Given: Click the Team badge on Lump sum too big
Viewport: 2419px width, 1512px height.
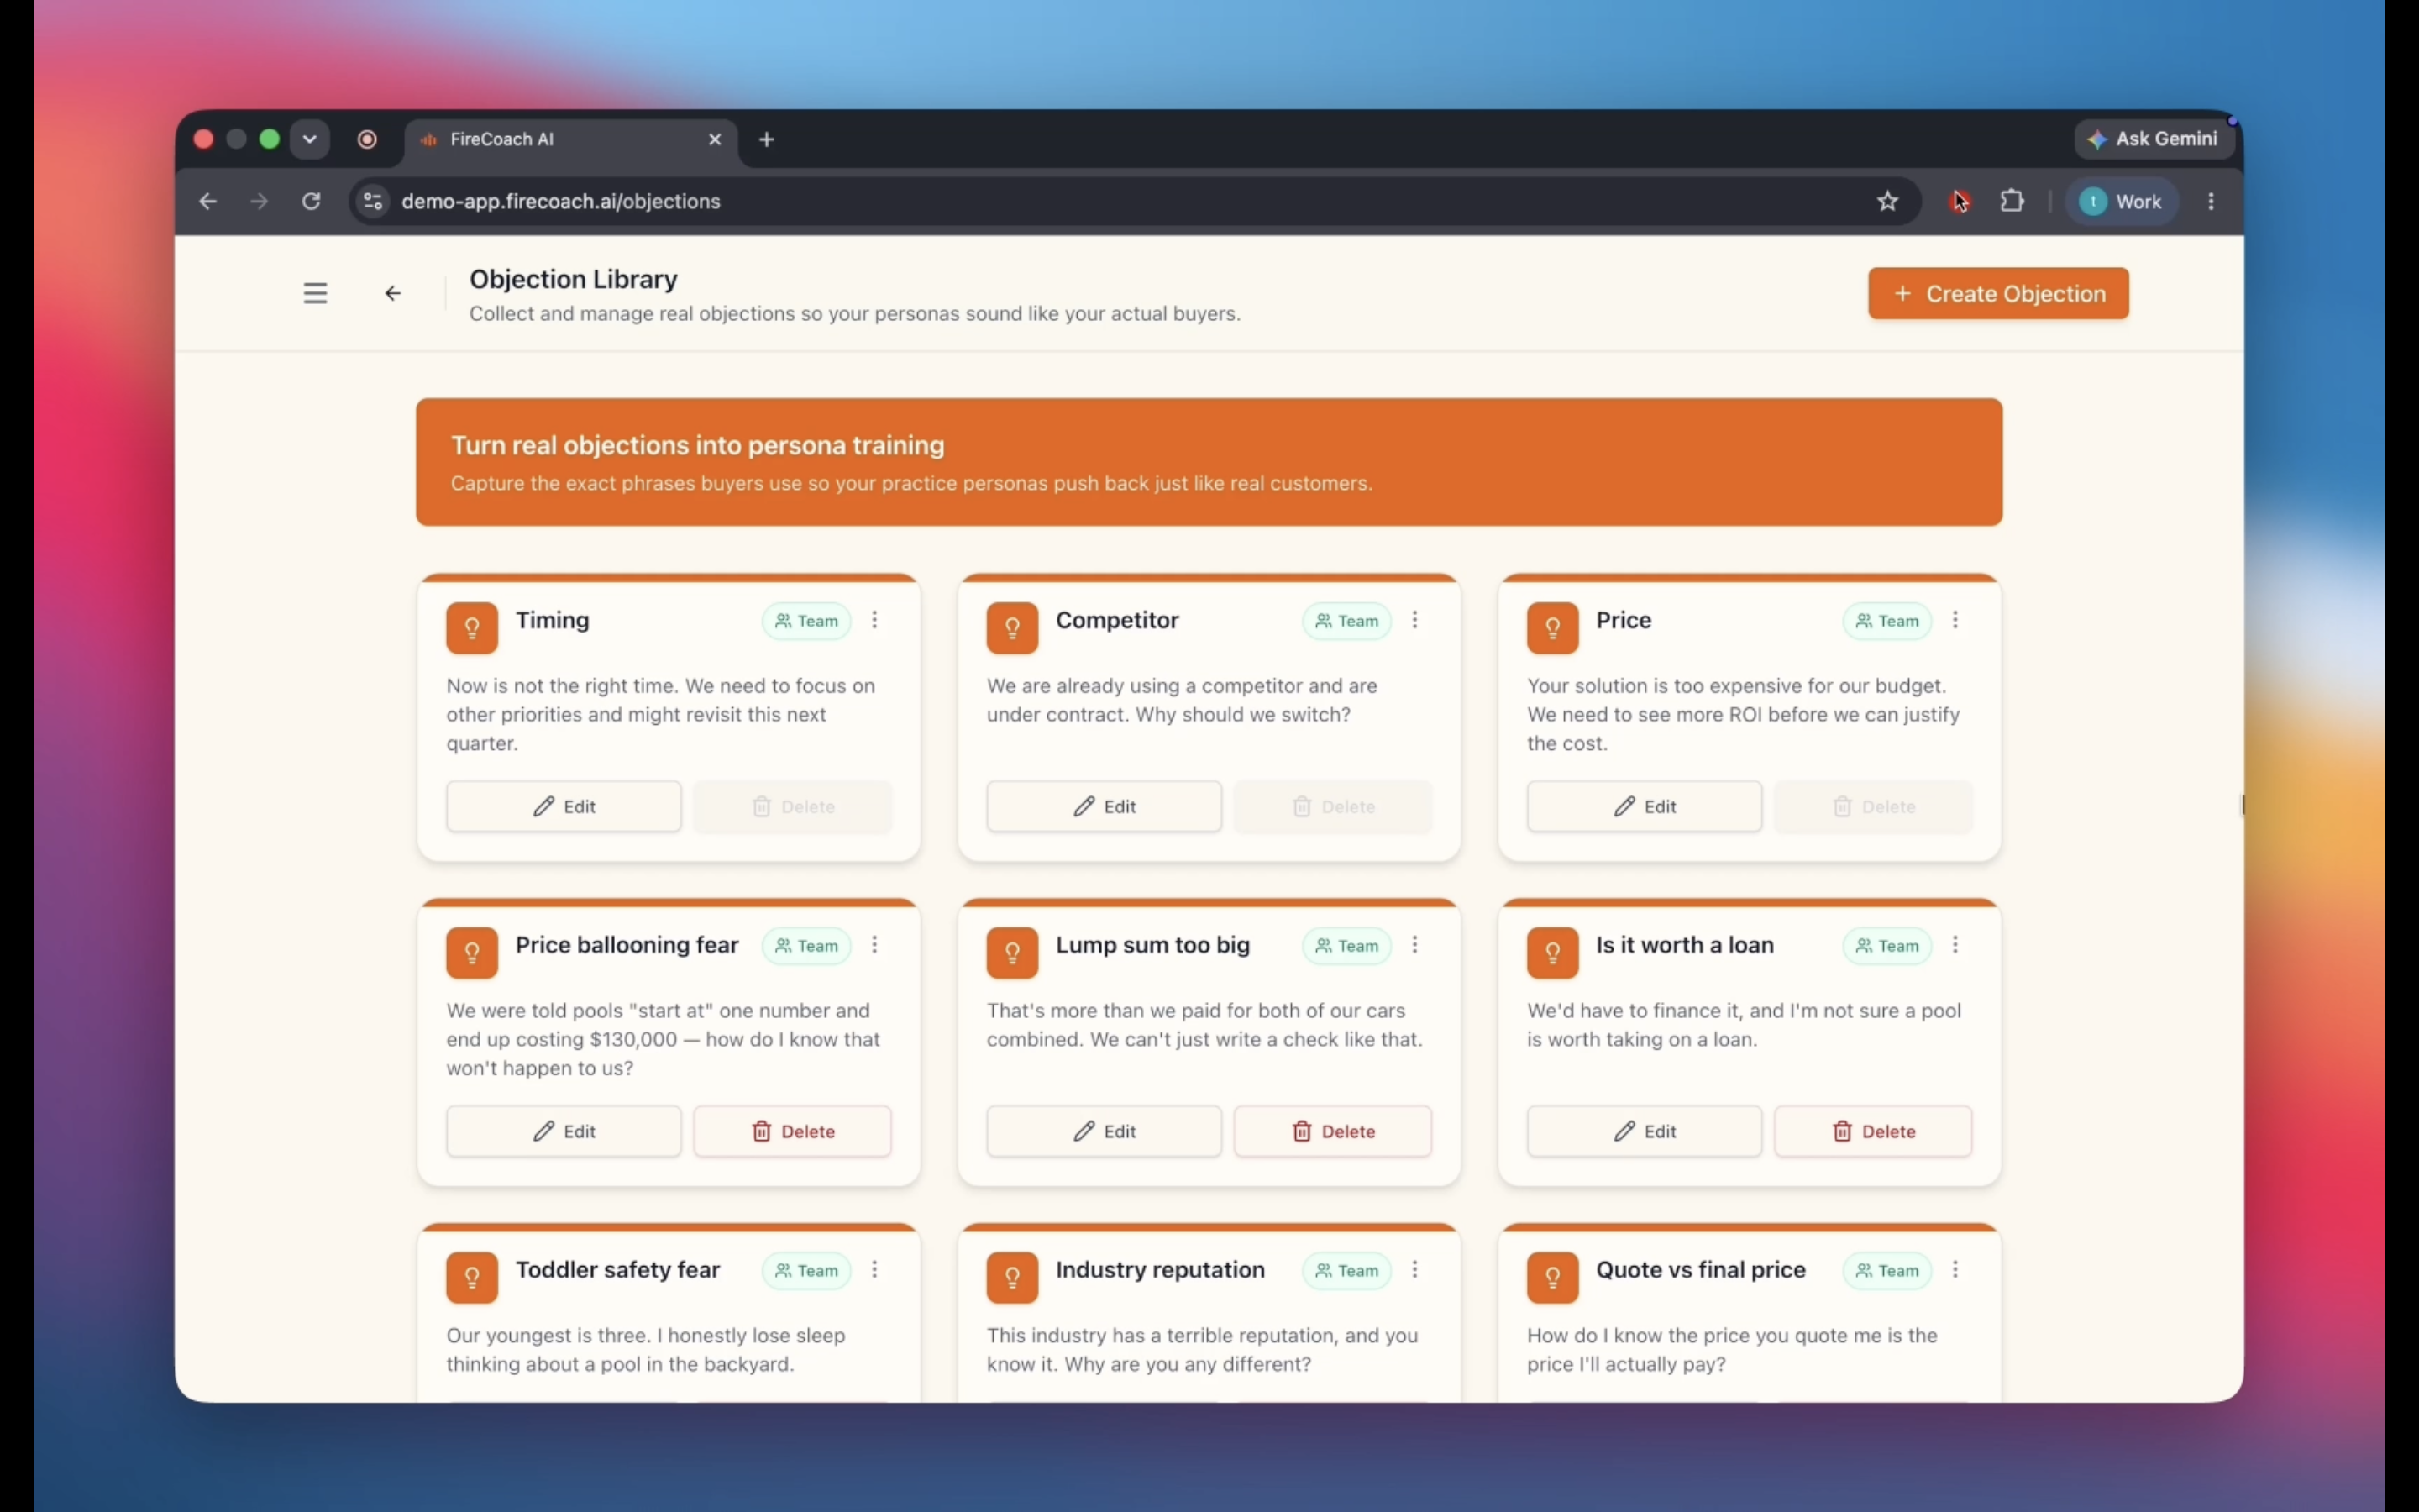Looking at the screenshot, I should click(1346, 946).
